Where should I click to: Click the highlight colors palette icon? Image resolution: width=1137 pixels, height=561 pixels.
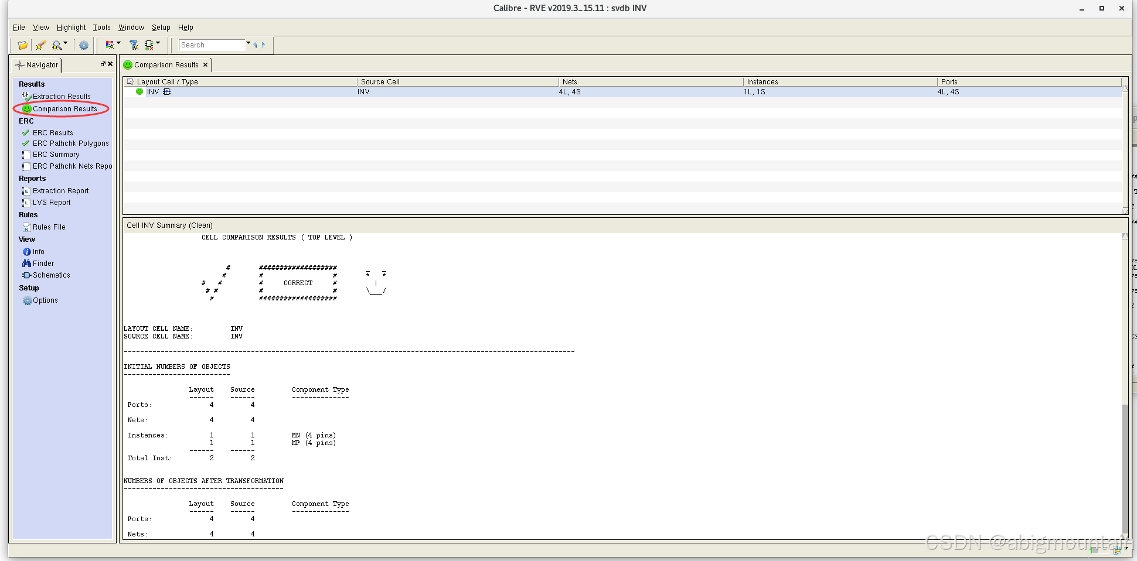click(109, 45)
